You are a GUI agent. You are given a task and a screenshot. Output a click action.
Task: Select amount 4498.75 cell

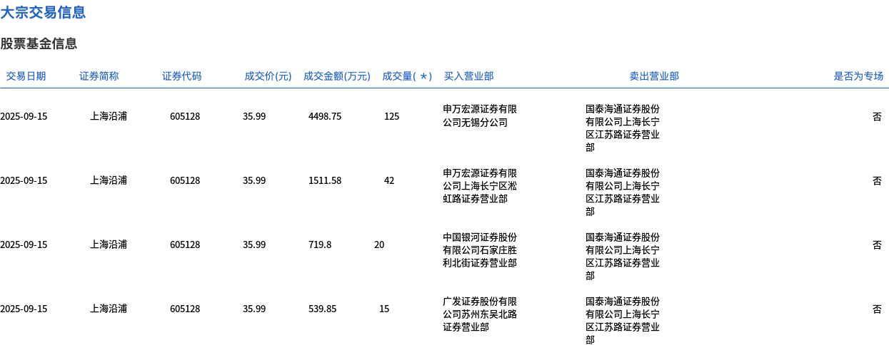pyautogui.click(x=325, y=116)
